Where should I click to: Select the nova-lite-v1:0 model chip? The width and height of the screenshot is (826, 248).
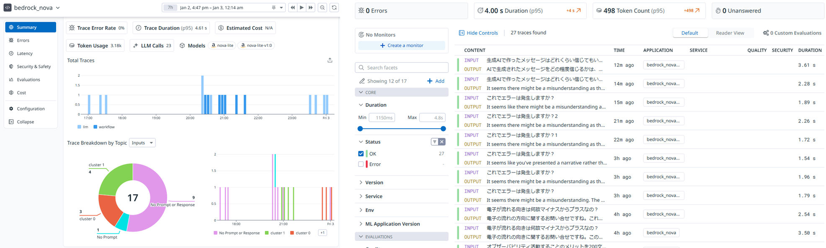[x=256, y=46]
